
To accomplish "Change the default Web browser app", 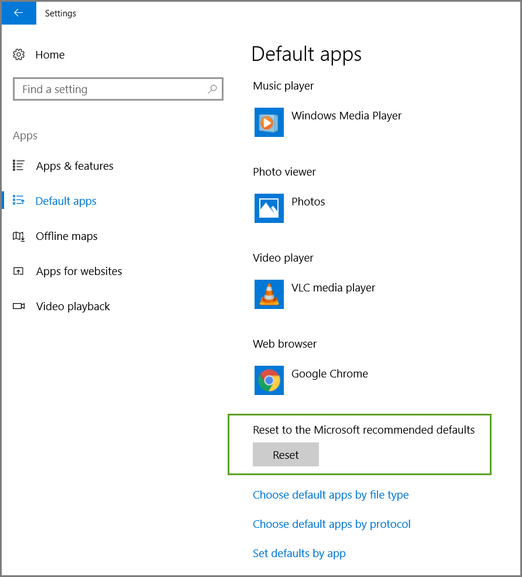I will (x=329, y=375).
